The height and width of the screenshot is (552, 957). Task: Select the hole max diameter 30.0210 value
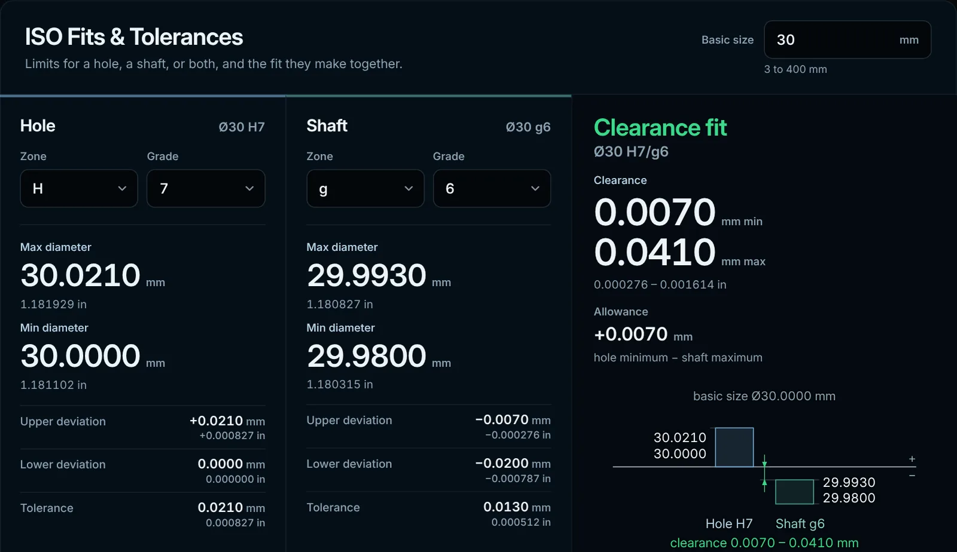click(x=80, y=275)
